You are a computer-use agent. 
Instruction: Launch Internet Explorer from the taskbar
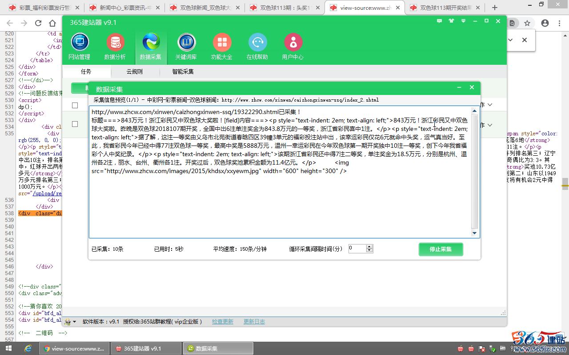(x=28, y=348)
